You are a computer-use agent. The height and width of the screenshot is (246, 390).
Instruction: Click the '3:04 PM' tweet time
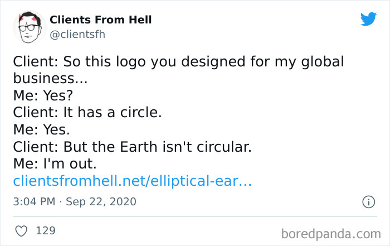(34, 201)
